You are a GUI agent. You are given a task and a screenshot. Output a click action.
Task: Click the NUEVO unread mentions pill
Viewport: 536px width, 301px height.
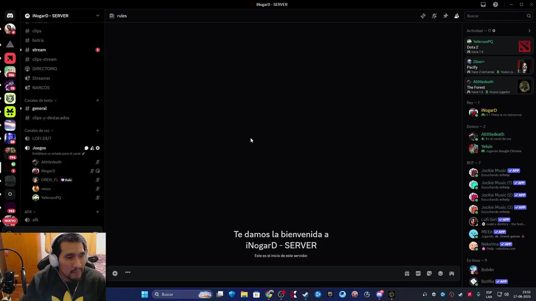pyautogui.click(x=10, y=221)
